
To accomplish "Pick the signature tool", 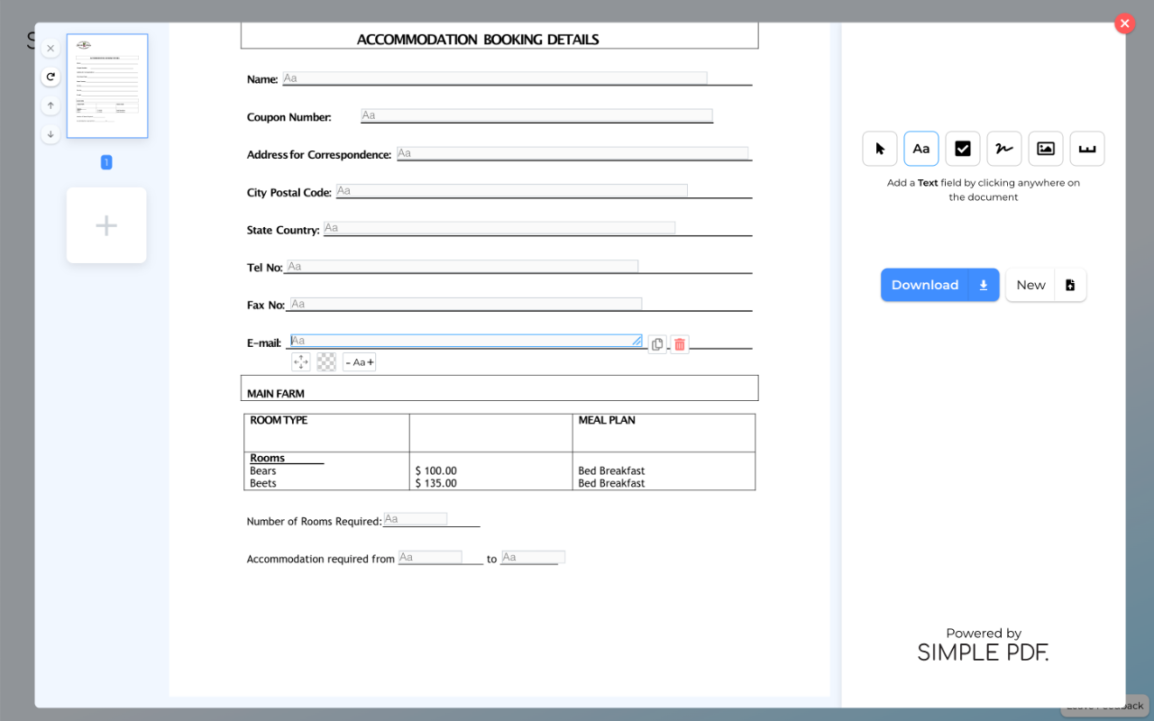I will [x=1004, y=149].
